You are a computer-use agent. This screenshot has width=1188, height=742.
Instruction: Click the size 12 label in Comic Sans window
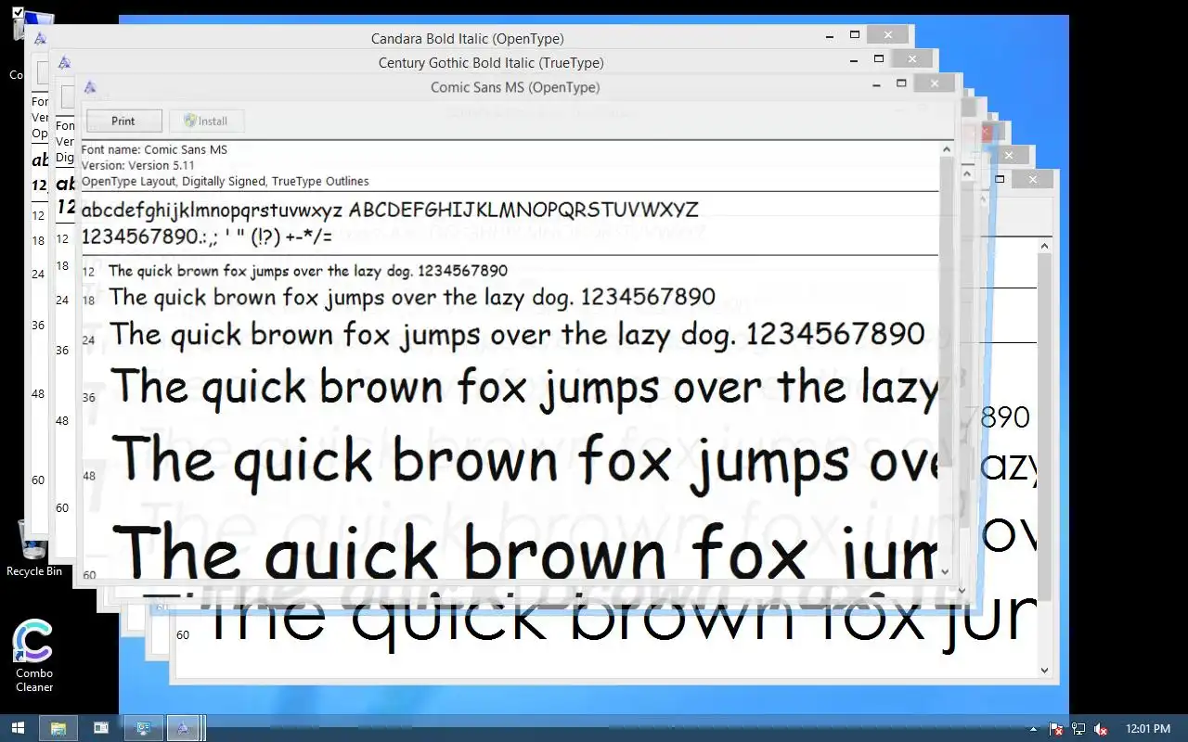(88, 272)
